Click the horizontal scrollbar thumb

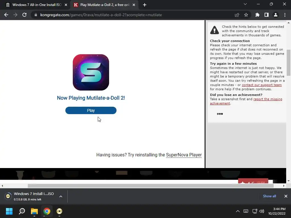(151, 186)
